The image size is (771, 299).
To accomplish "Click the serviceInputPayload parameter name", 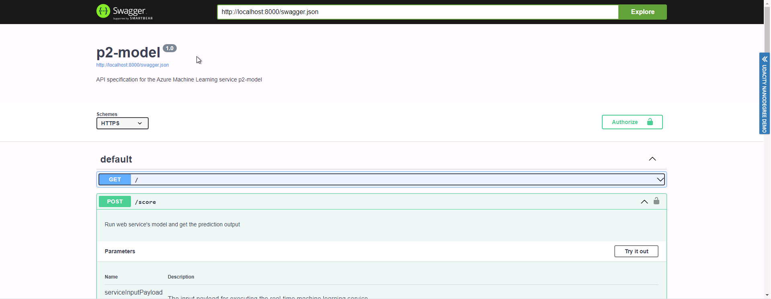I will coord(133,292).
